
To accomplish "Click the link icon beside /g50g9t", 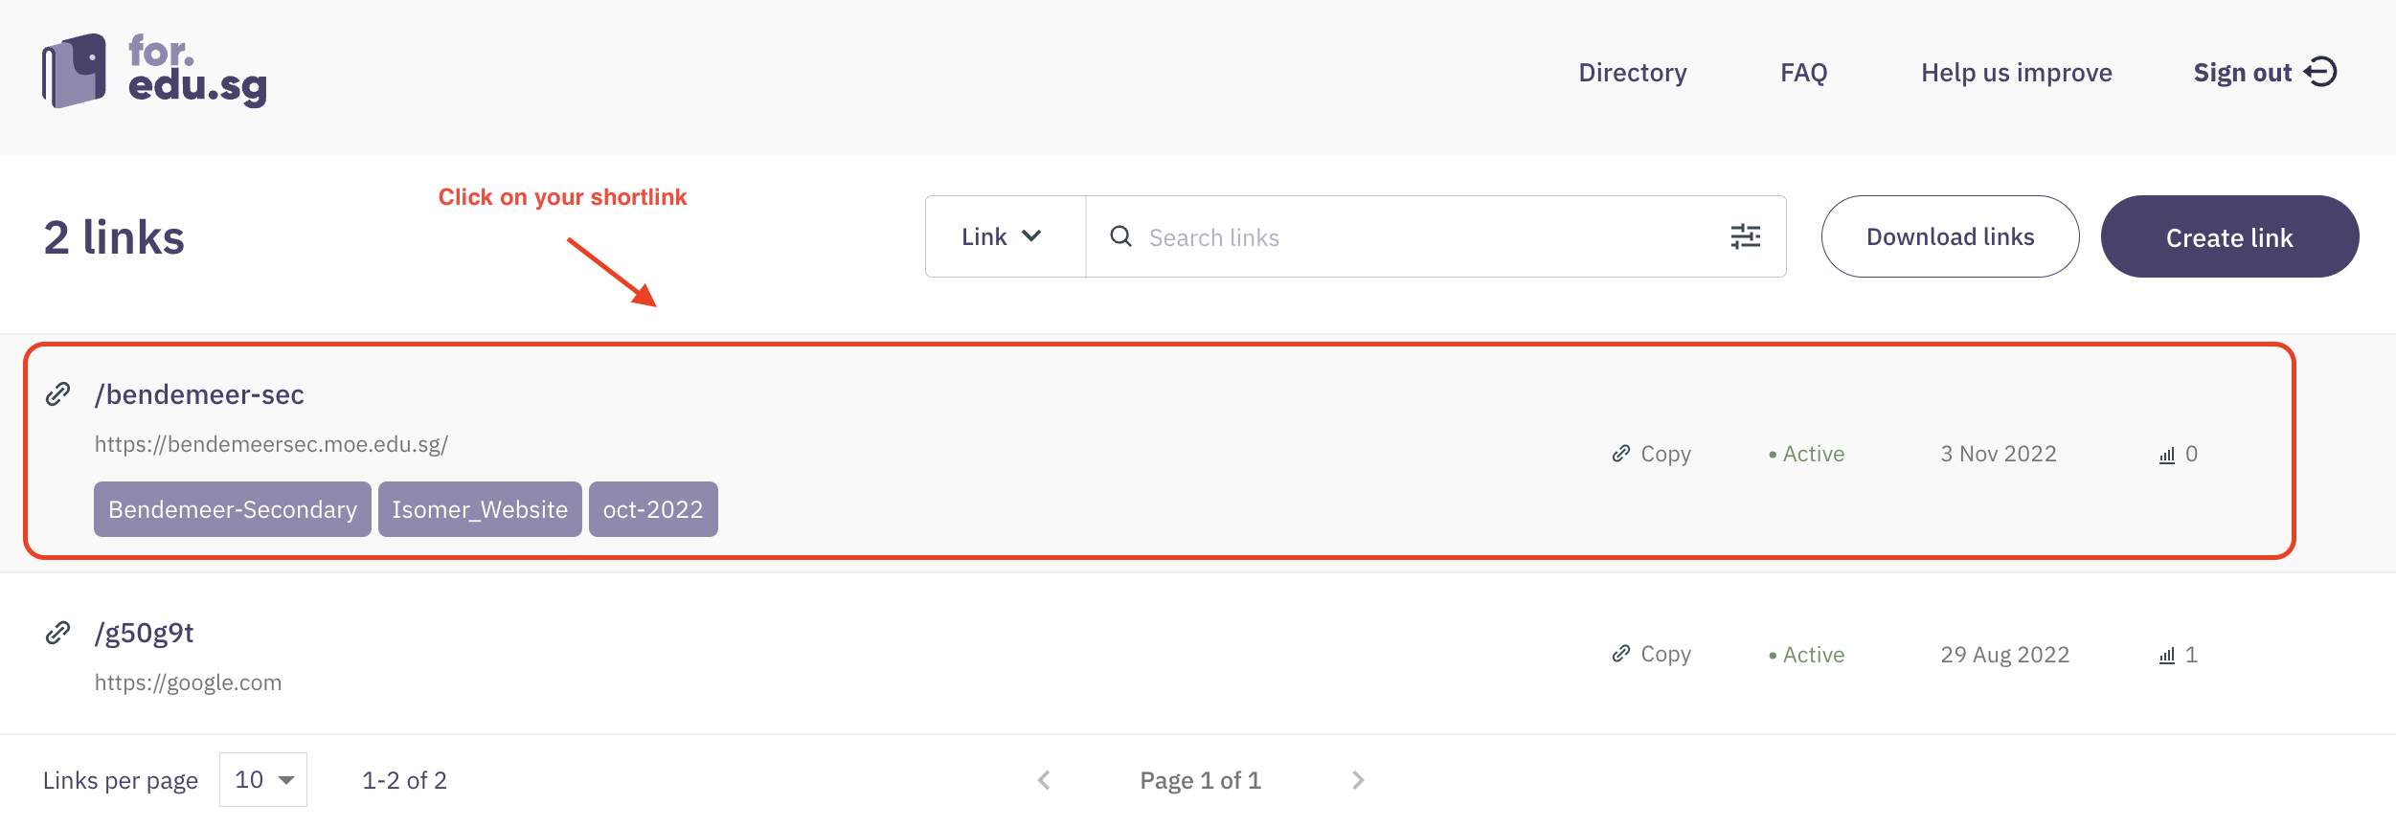I will (x=58, y=633).
